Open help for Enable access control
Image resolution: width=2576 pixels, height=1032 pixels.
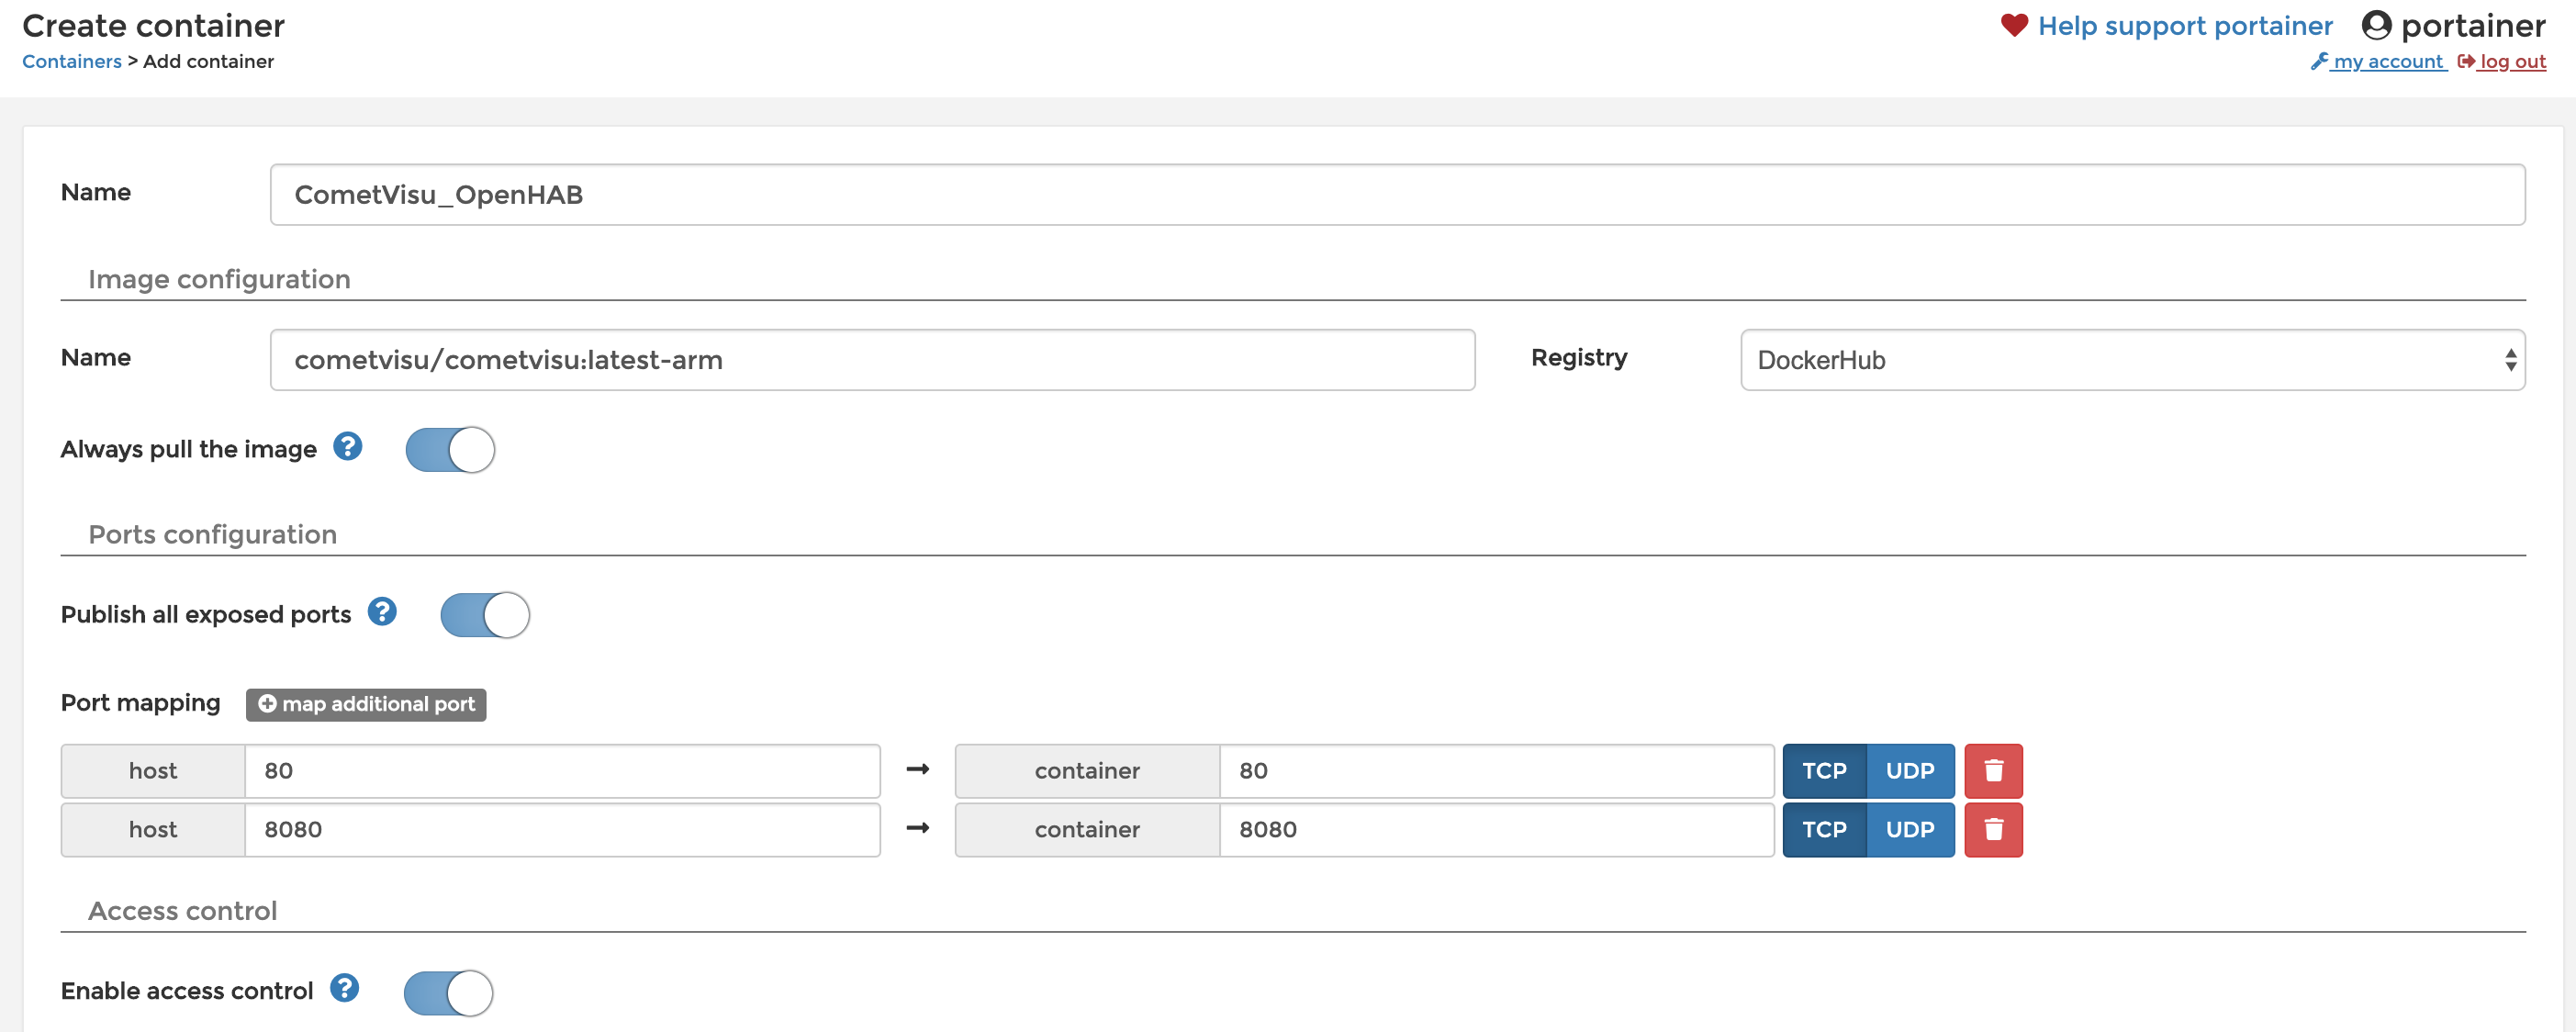345,988
